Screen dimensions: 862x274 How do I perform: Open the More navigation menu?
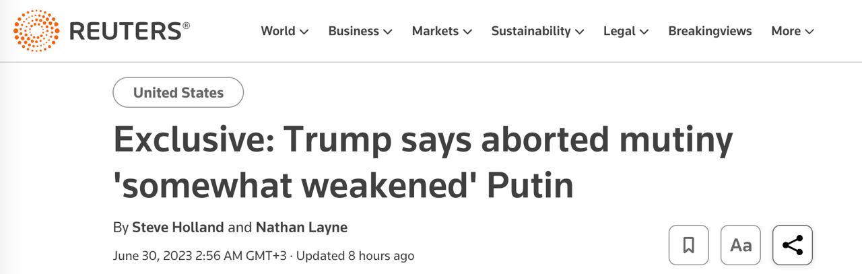coord(793,31)
